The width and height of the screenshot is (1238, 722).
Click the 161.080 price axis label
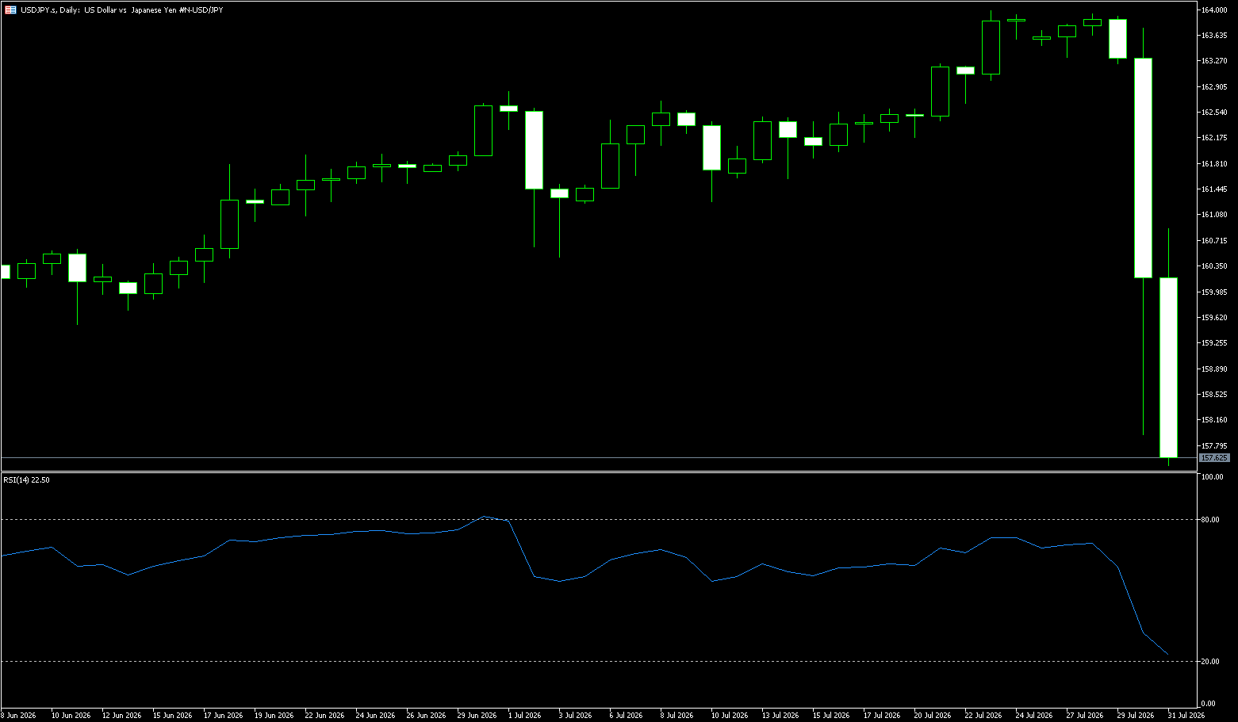coord(1215,215)
